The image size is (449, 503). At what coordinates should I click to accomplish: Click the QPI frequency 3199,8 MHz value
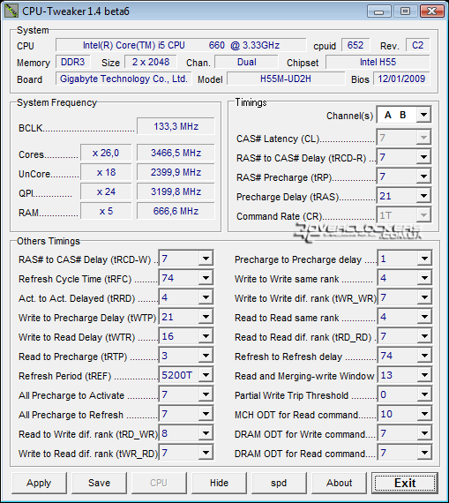tap(176, 191)
